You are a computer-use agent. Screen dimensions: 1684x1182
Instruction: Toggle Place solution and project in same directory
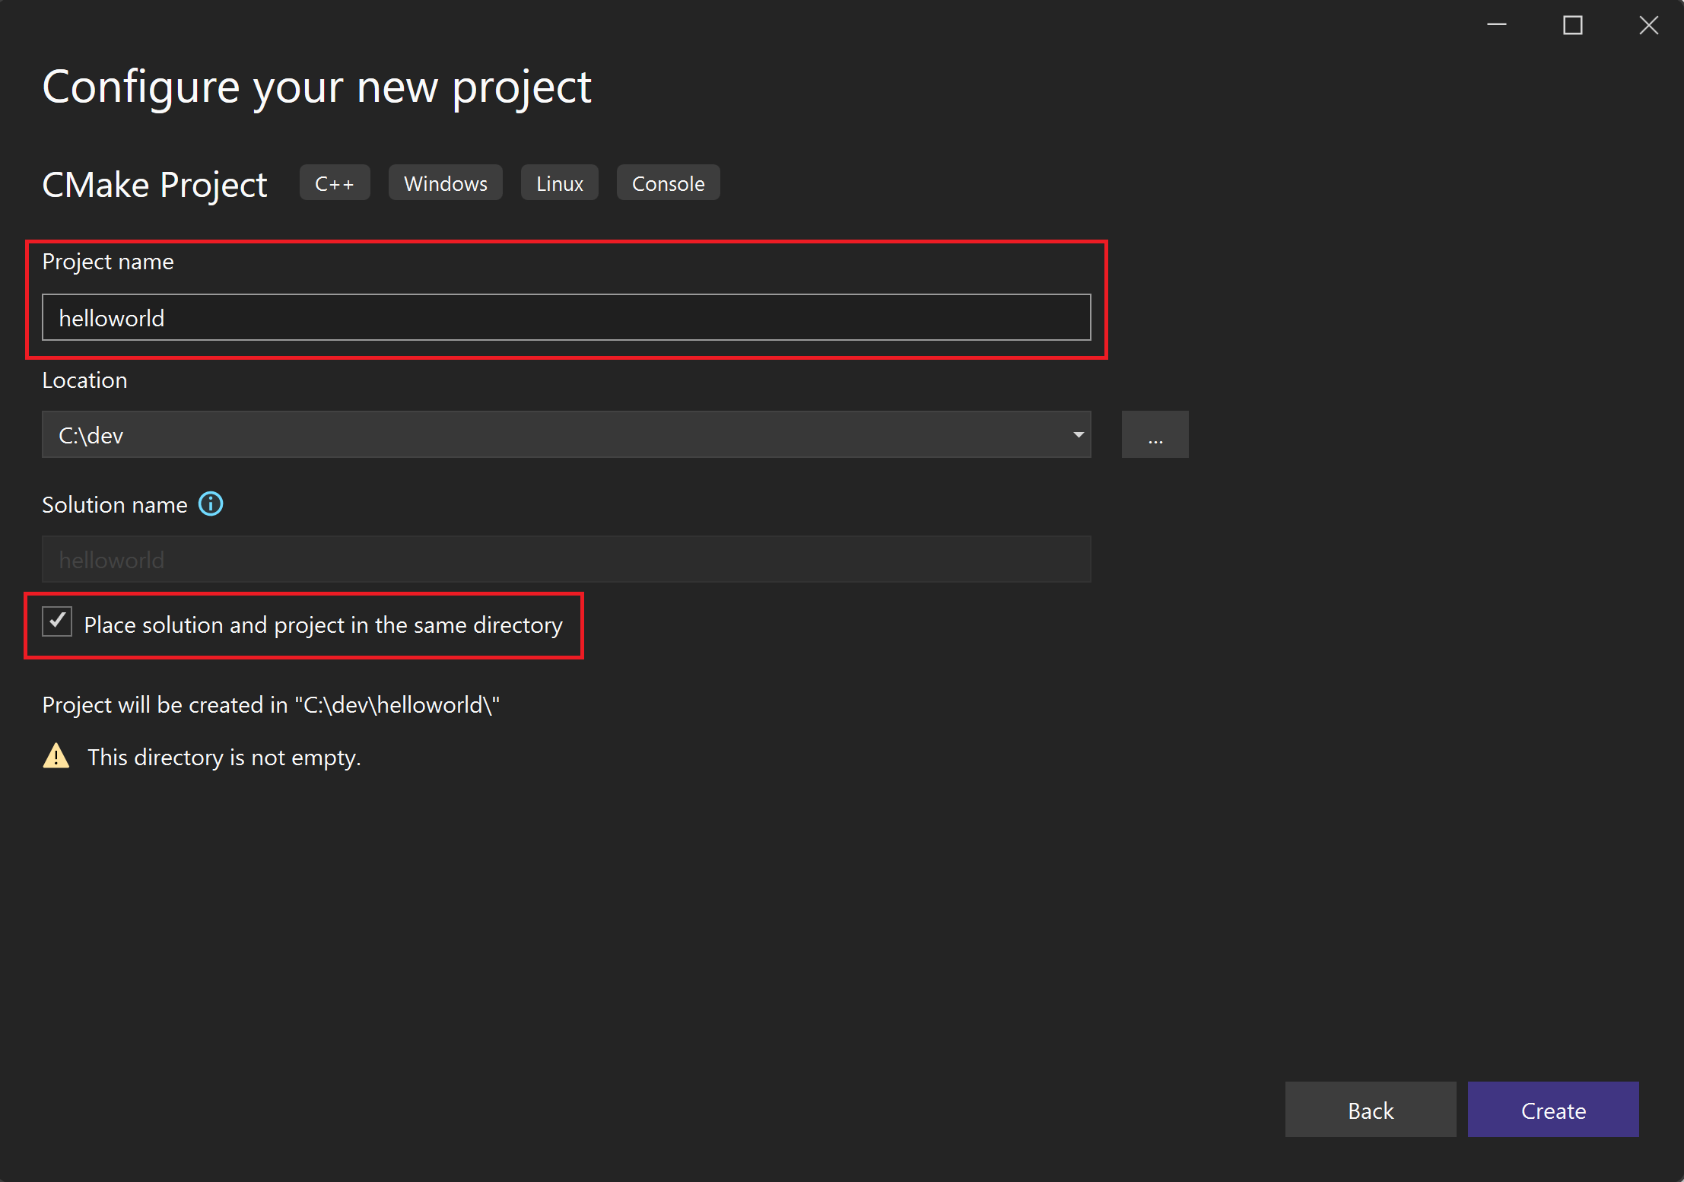point(58,625)
